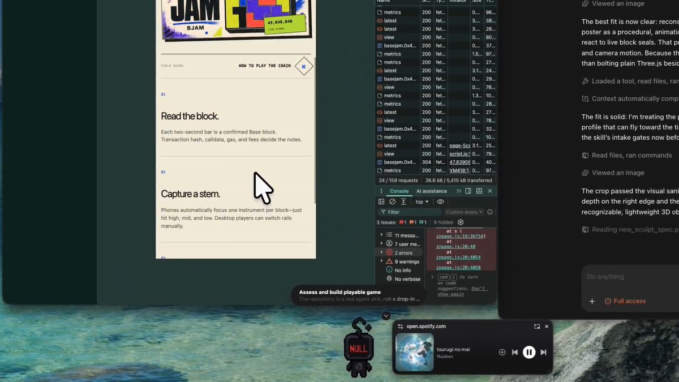Skip to previous track in Spotify mini player
Viewport: 679px width, 382px height.
[515, 352]
